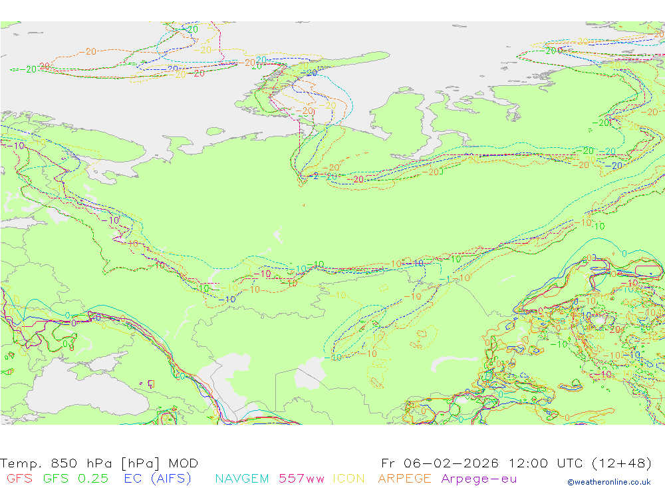Click the green GFS 0.25 legend label
Image resolution: width=665 pixels, height=488 pixels.
pyautogui.click(x=76, y=479)
